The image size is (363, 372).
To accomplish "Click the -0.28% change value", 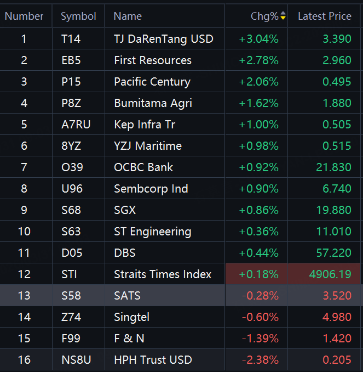I will [x=260, y=295].
